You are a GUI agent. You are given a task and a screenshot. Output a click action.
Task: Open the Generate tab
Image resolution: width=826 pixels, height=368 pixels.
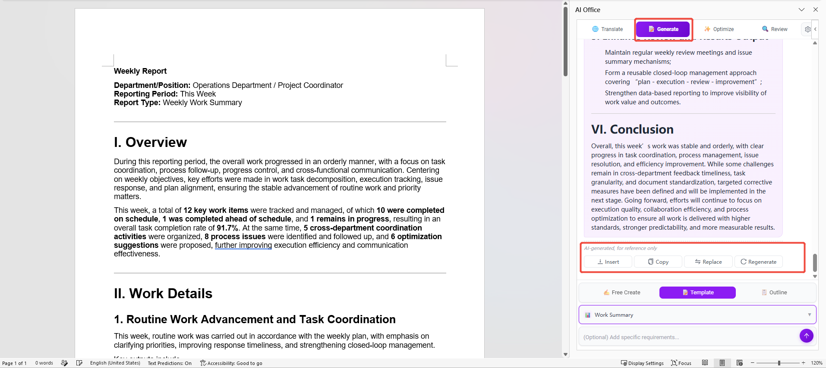coord(663,29)
